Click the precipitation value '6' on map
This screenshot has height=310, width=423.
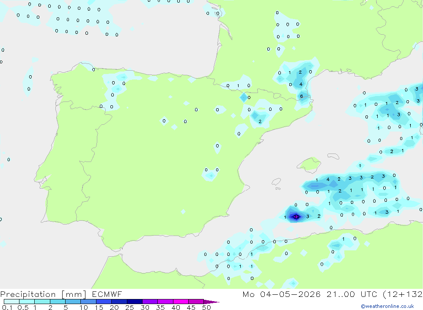[301, 96]
